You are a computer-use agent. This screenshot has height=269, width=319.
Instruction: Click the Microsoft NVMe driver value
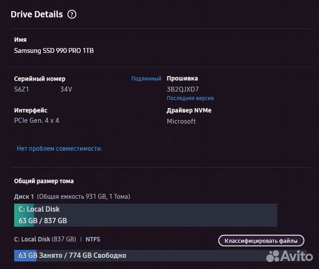click(181, 122)
